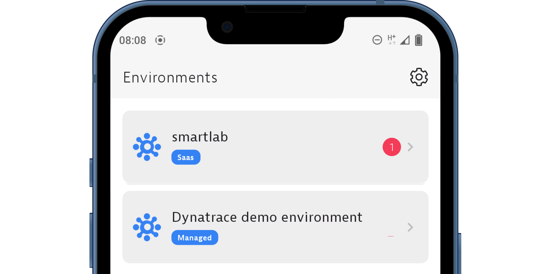551x274 pixels.
Task: Click the Dynatrace demo environment logo icon
Action: [147, 227]
